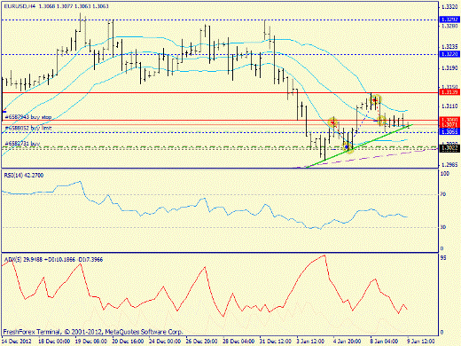Select the blue dotted horizontal line at 1.3220
461x346 pixels.
point(220,54)
